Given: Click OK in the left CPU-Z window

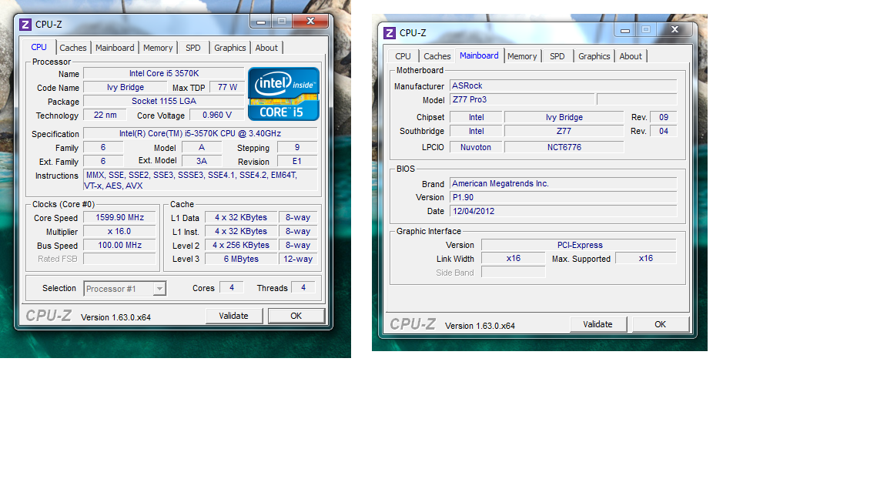Looking at the screenshot, I should coord(296,316).
